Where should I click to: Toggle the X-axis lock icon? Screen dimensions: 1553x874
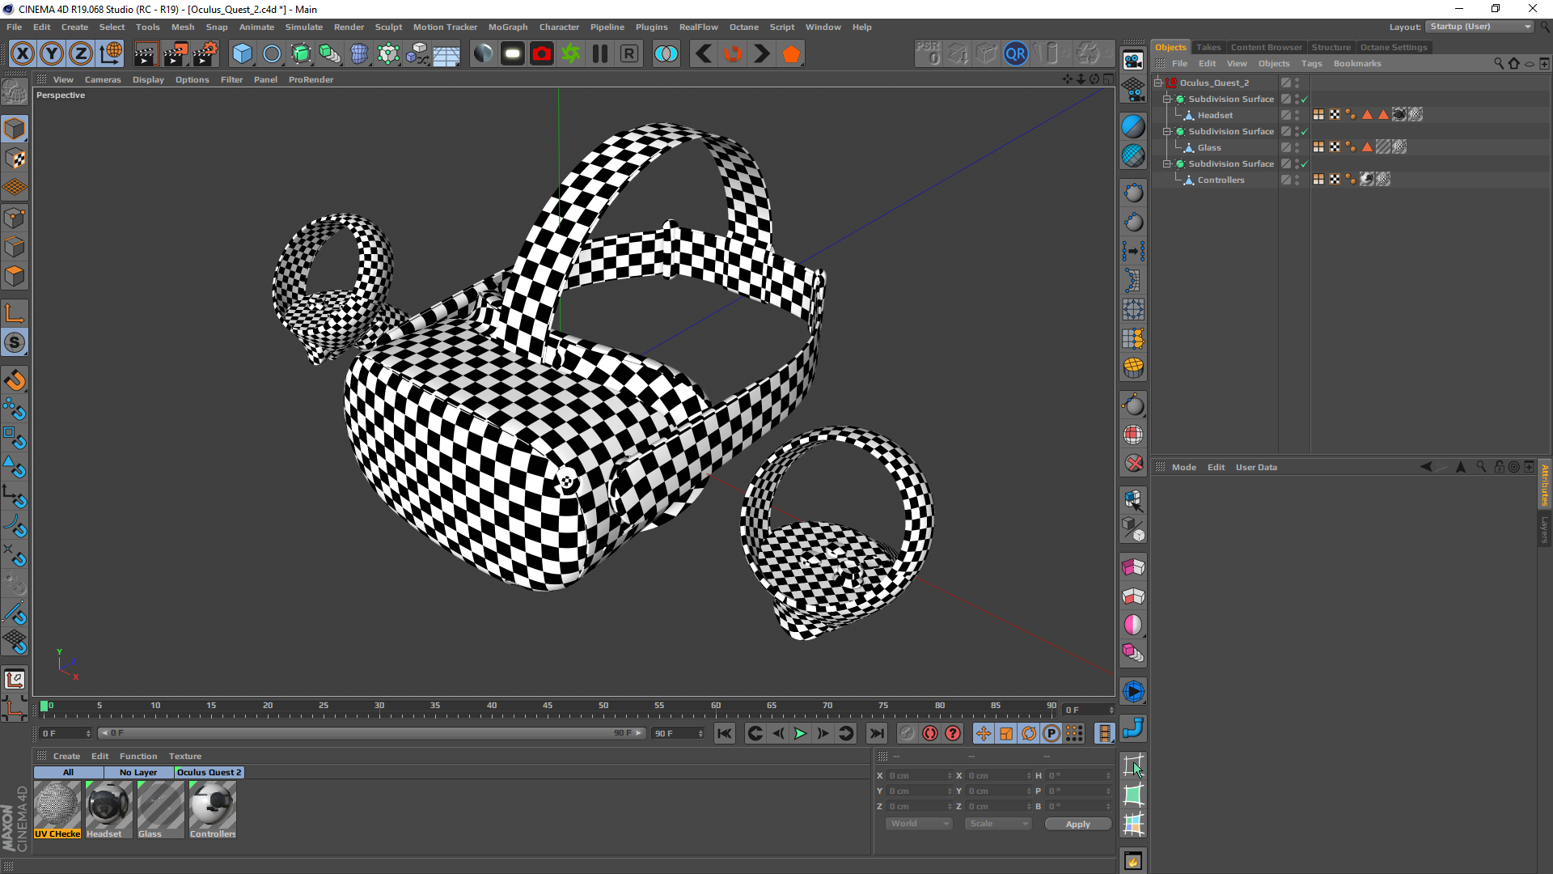pyautogui.click(x=23, y=54)
